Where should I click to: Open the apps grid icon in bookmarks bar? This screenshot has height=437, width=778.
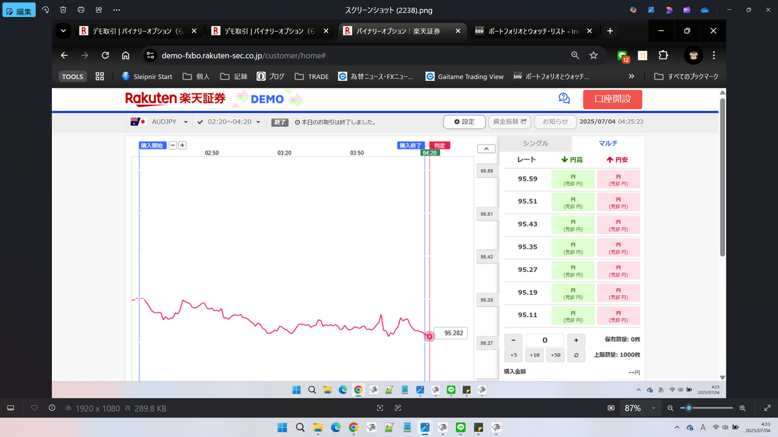click(x=100, y=76)
